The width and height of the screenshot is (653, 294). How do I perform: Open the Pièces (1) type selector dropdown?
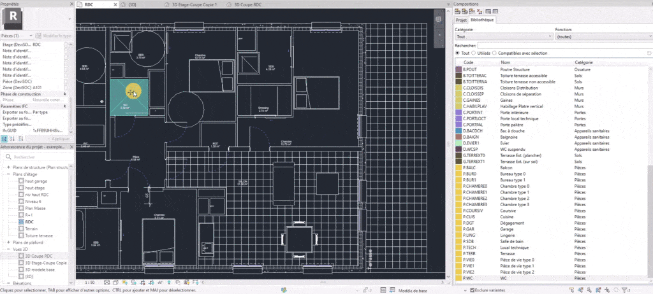[x=17, y=36]
